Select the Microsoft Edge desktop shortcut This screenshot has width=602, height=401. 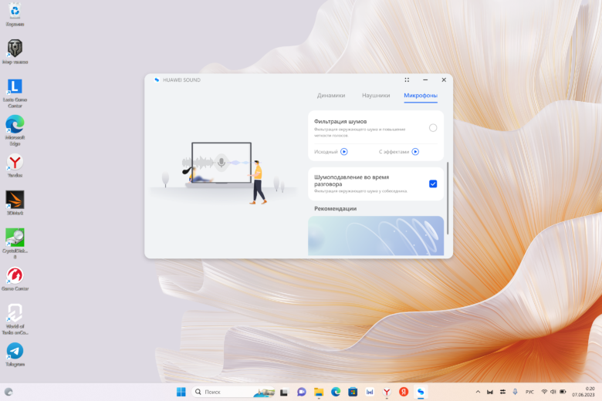pyautogui.click(x=15, y=130)
